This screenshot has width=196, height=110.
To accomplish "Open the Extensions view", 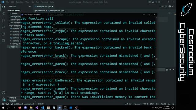I will (3, 34).
